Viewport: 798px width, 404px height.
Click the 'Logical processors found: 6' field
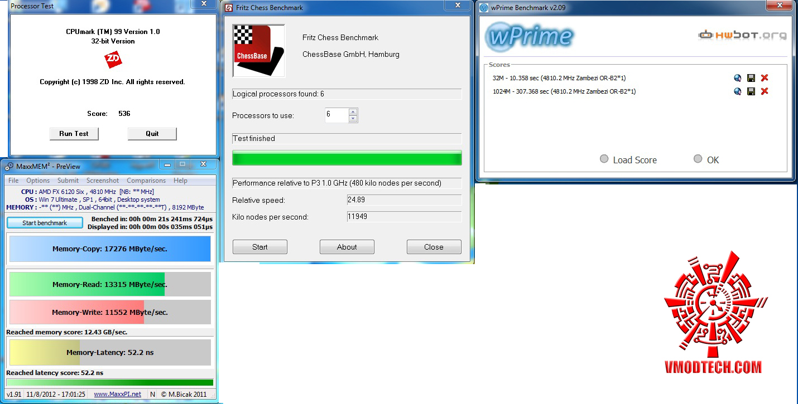coord(347,94)
